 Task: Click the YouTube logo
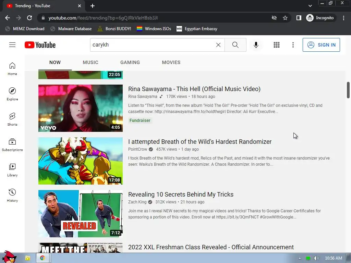point(40,45)
